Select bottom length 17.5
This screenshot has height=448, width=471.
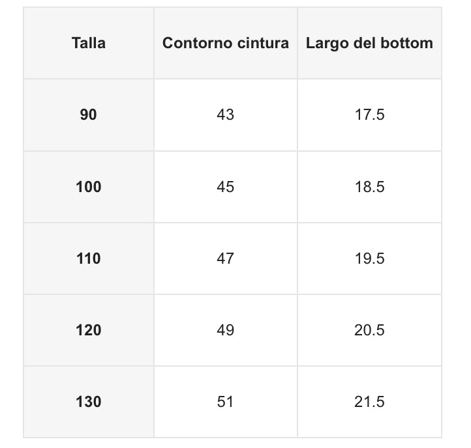click(x=369, y=115)
